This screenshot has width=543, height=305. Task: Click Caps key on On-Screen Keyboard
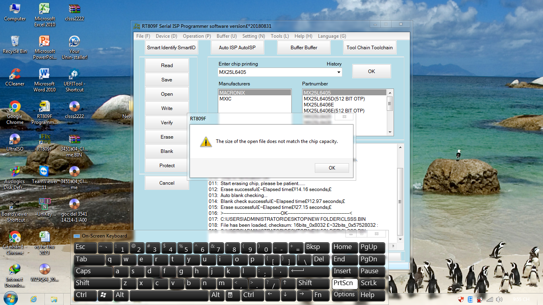click(x=93, y=272)
